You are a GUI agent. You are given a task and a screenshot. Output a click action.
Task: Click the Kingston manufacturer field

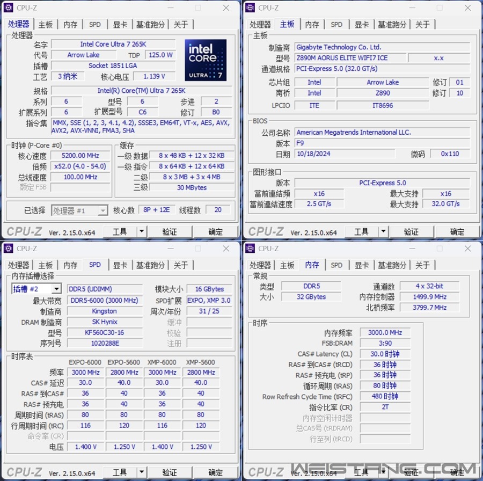[x=105, y=311]
